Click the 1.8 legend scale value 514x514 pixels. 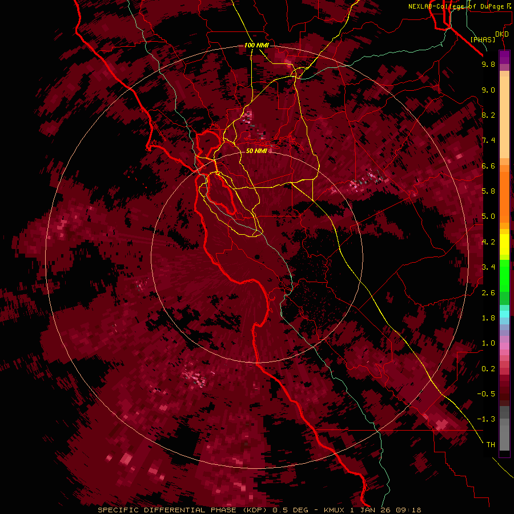coord(488,318)
